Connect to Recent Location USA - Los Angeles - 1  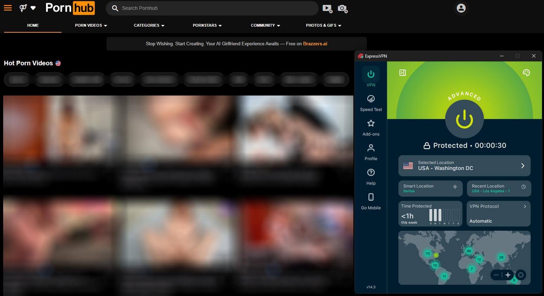coord(499,189)
